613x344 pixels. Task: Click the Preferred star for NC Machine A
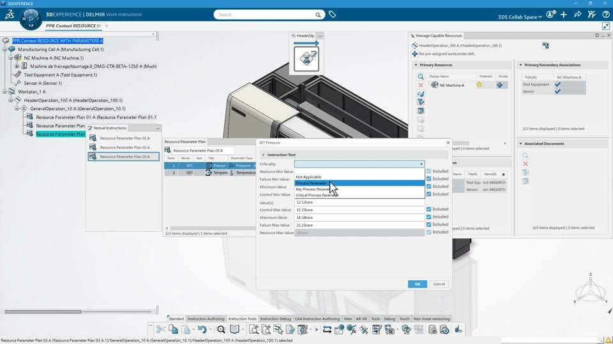click(480, 85)
